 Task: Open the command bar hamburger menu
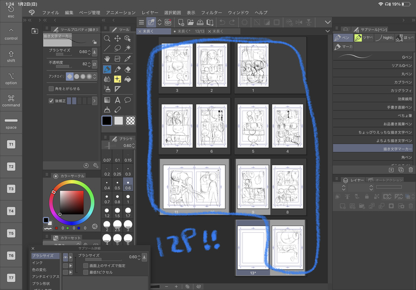pyautogui.click(x=142, y=22)
